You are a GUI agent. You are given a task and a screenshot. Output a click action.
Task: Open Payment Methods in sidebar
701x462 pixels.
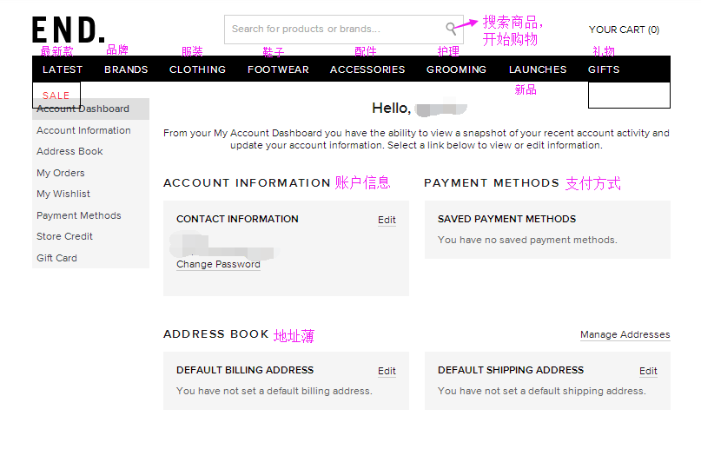pos(79,215)
